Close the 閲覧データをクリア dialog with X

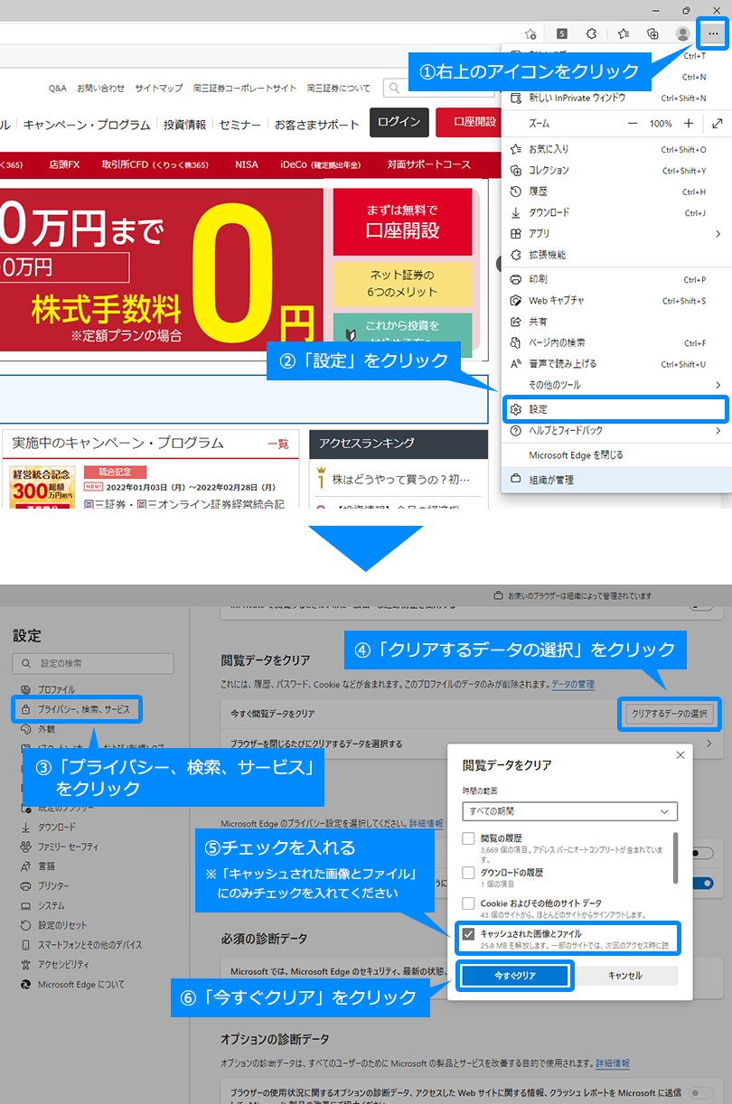coord(680,754)
